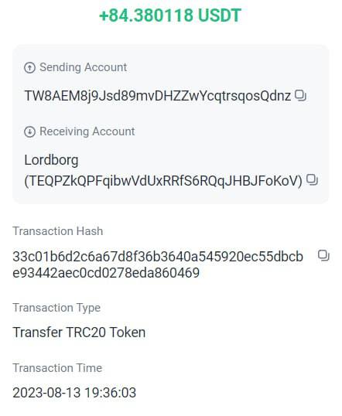Click the up-arrow Sending Account icon
The width and height of the screenshot is (342, 416).
tap(29, 67)
